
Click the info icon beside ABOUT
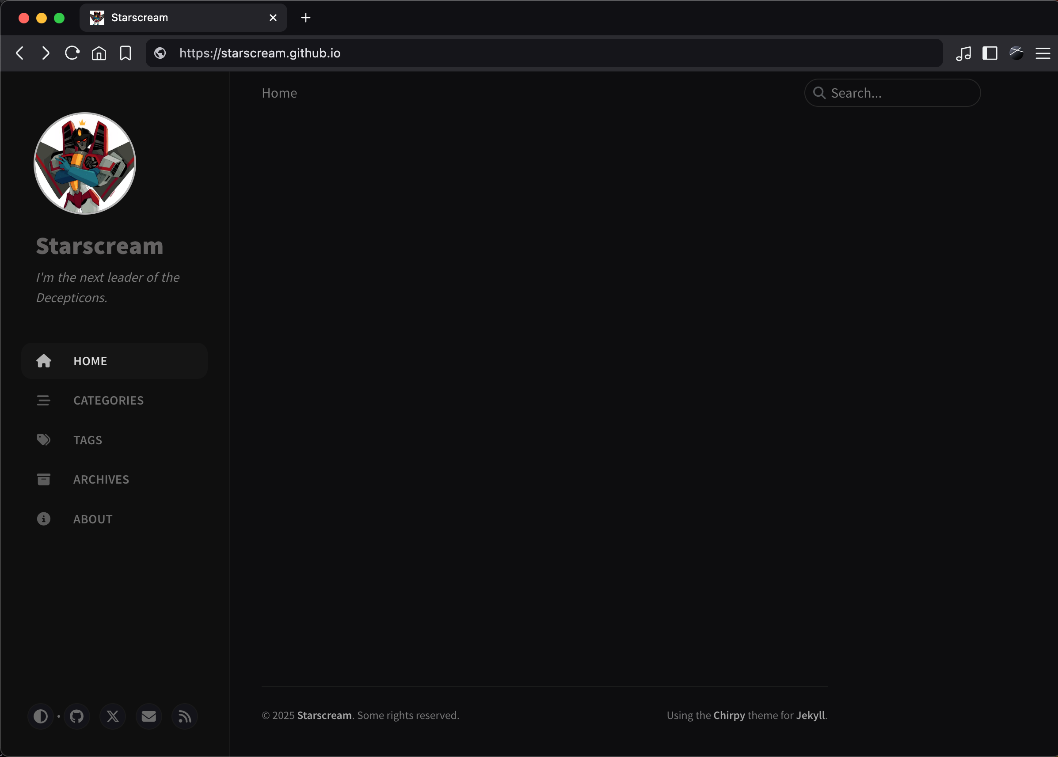(44, 519)
